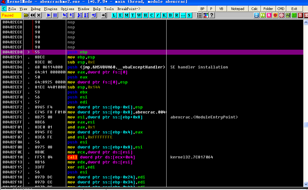Show Patches with slash button

click(x=158, y=15)
